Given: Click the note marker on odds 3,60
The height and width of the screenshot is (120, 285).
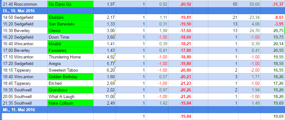Looking at the screenshot, I should click(115, 35).
